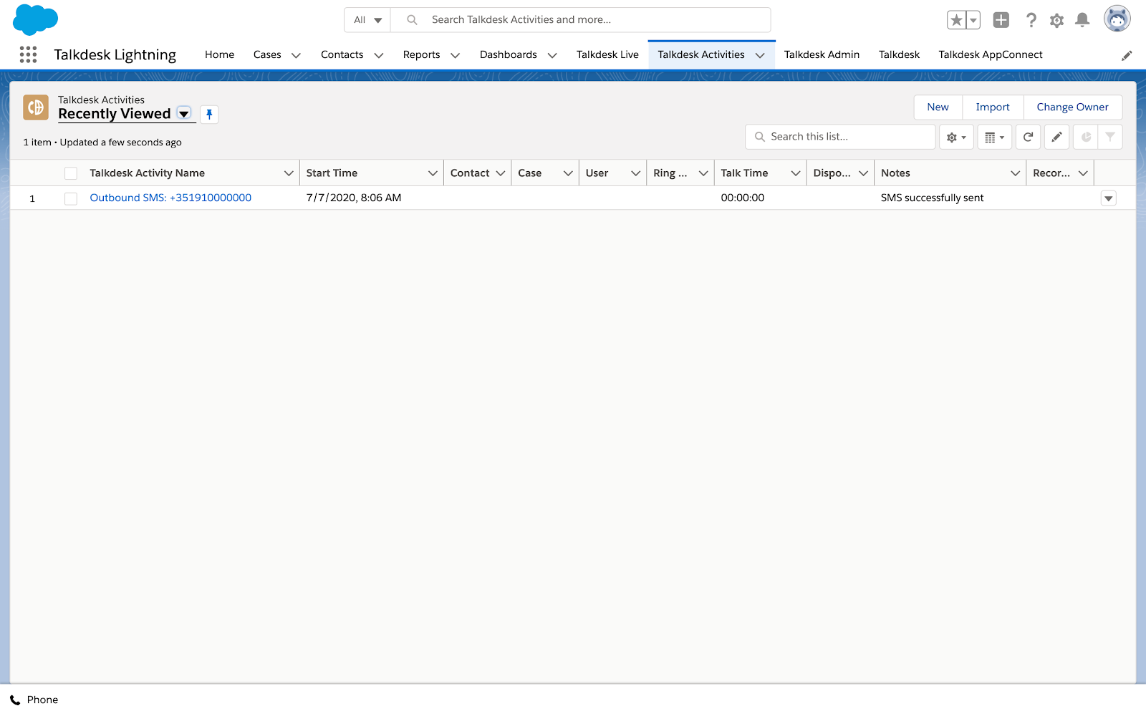Open the Phone utility bar item
This screenshot has height=716, width=1146.
coord(34,700)
